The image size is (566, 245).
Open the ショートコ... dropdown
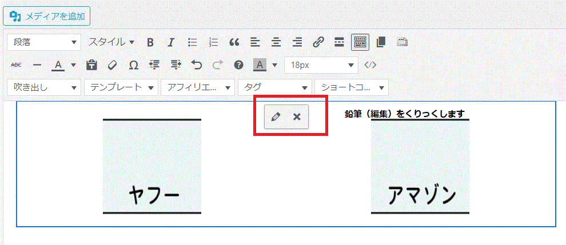point(352,87)
